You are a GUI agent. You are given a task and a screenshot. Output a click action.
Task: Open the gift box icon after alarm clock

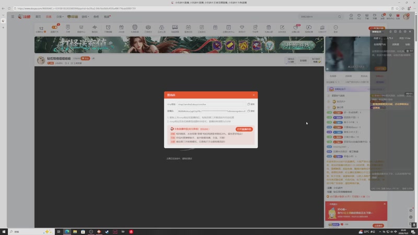click(x=121, y=28)
